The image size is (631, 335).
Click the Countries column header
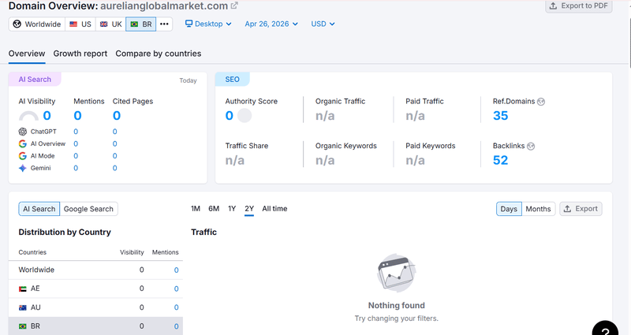32,252
